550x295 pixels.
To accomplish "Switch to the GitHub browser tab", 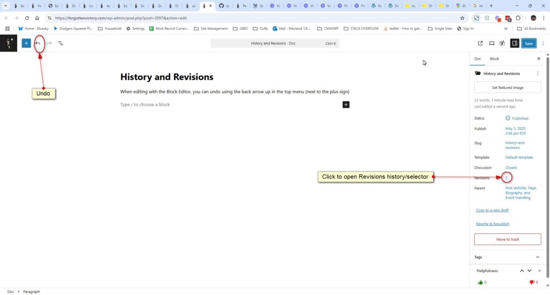I will (x=225, y=5).
